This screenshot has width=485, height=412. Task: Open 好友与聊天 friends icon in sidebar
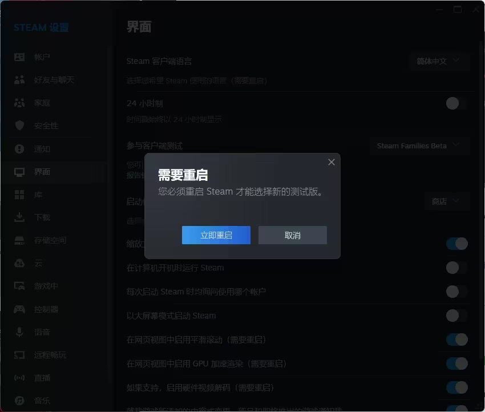19,80
